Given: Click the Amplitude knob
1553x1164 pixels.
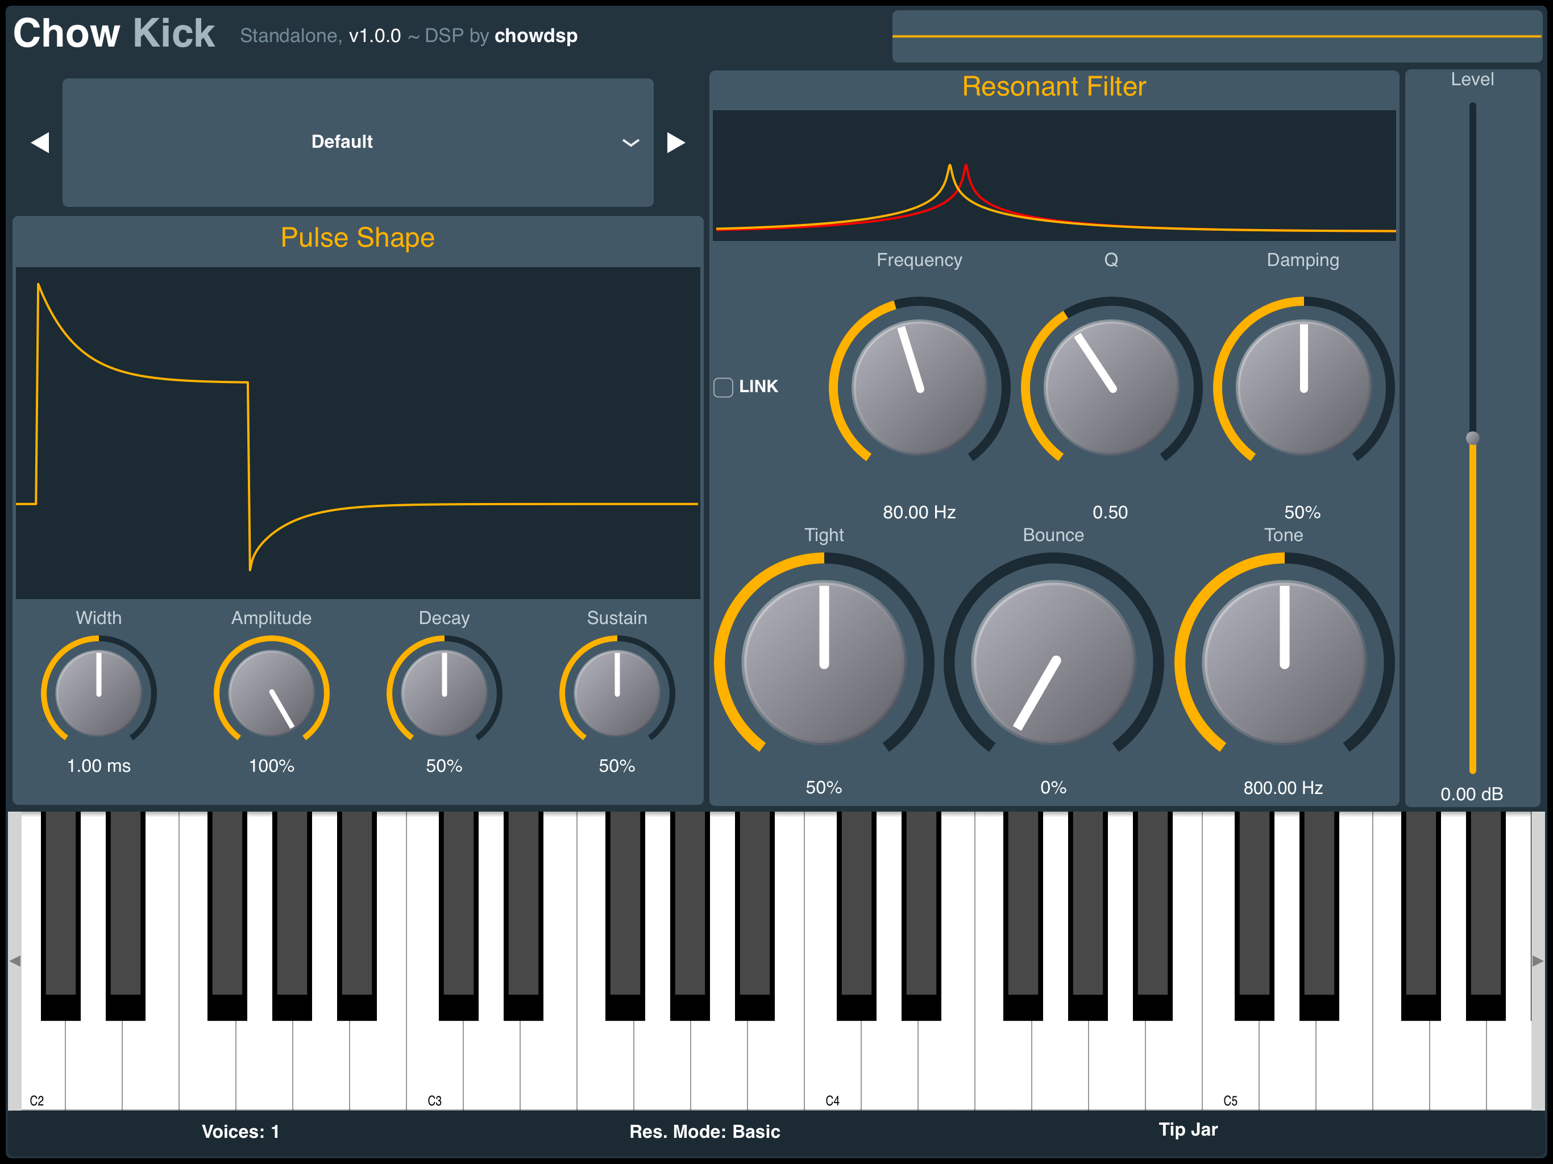Looking at the screenshot, I should pos(272,693).
